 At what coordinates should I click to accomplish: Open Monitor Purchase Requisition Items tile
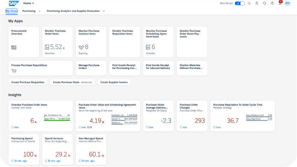coord(125,42)
